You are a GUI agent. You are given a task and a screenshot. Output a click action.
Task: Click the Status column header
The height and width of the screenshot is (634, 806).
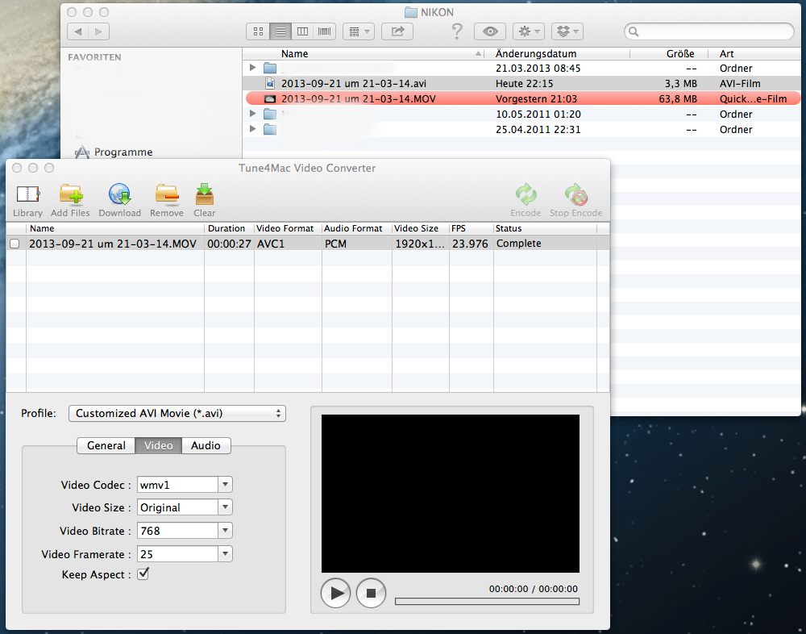click(x=545, y=228)
